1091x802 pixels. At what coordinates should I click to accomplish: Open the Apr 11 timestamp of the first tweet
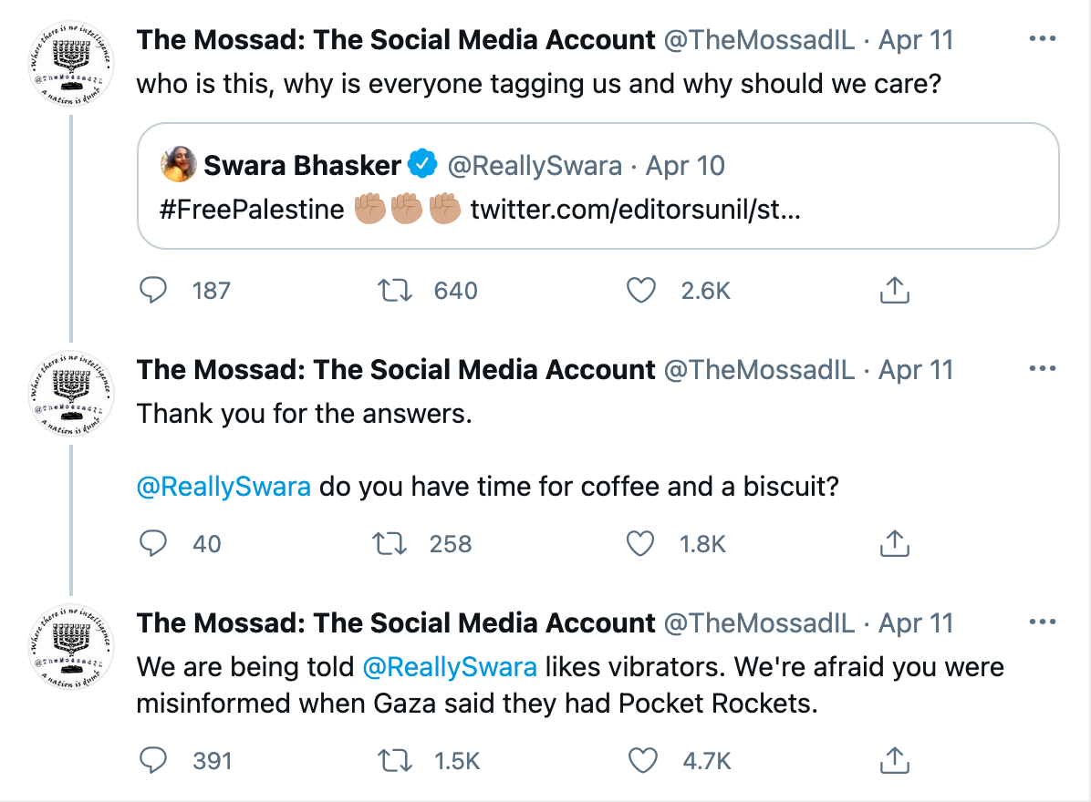pos(915,39)
